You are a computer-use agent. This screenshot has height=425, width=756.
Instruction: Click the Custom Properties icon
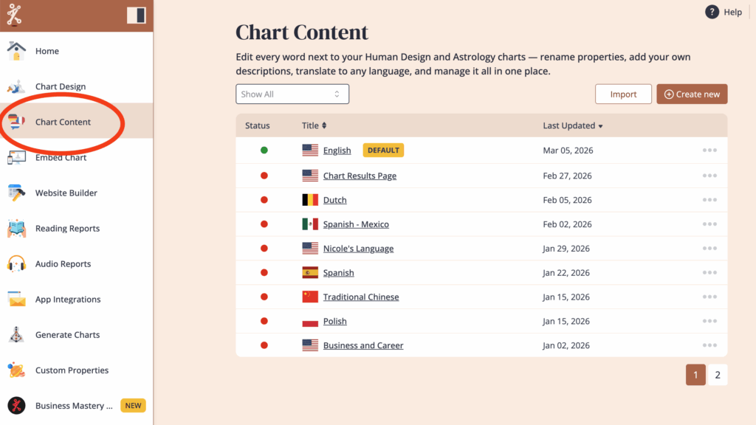[16, 370]
